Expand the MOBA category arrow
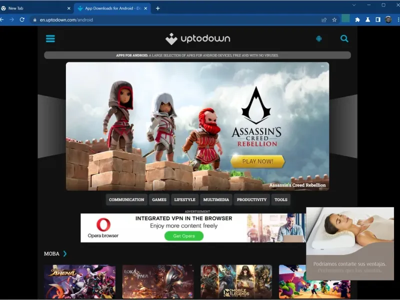 tap(65, 253)
